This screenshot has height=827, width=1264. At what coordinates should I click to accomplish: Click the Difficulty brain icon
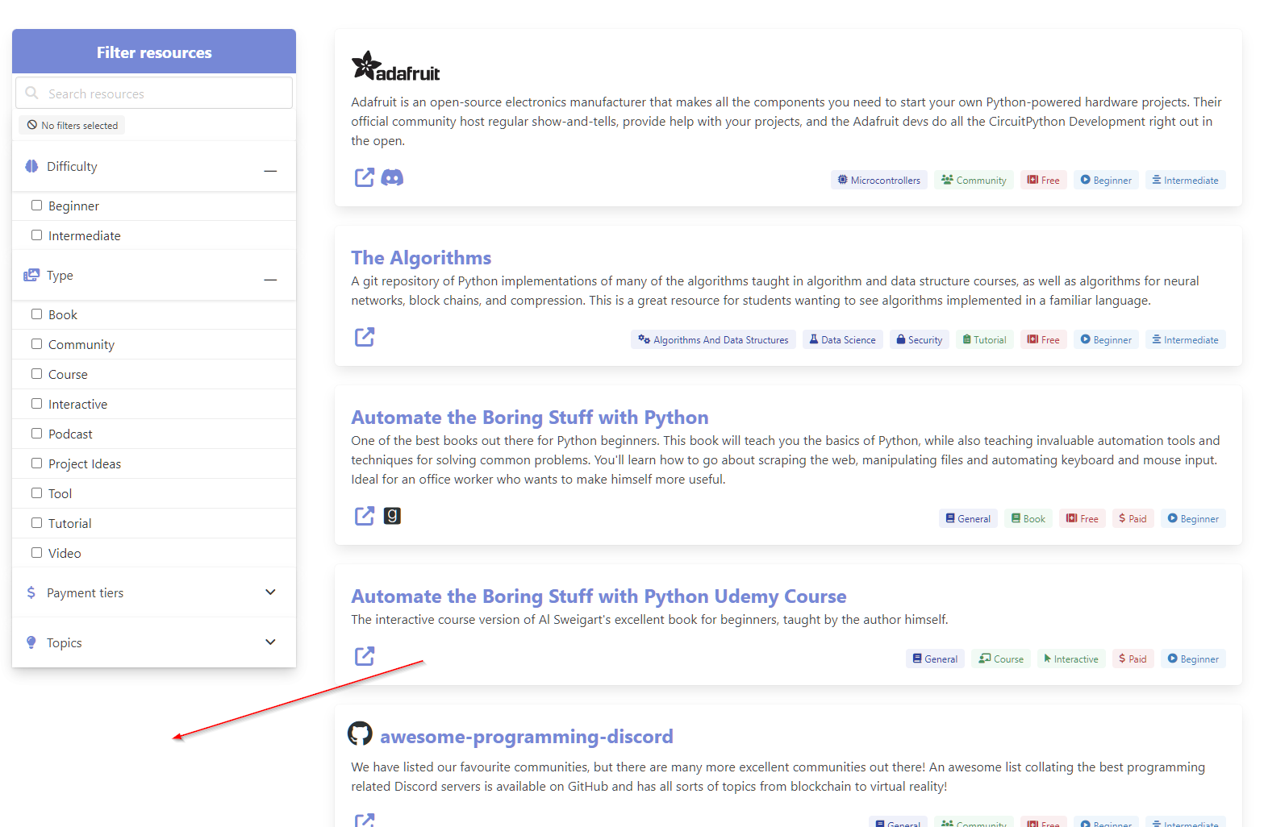[31, 166]
